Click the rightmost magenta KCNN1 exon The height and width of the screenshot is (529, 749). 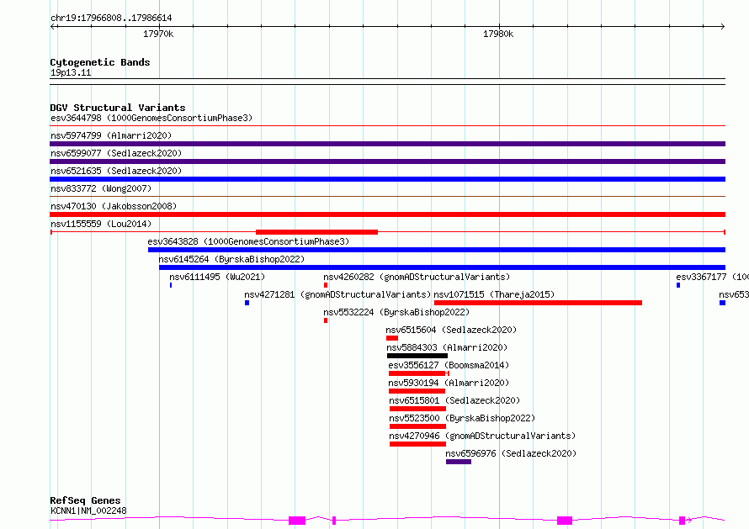point(683,521)
